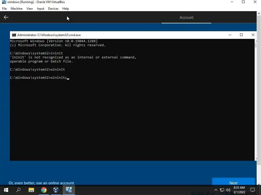The width and height of the screenshot is (261, 195).
Task: Open the clock showing 8:35 AM
Action: [x=239, y=190]
